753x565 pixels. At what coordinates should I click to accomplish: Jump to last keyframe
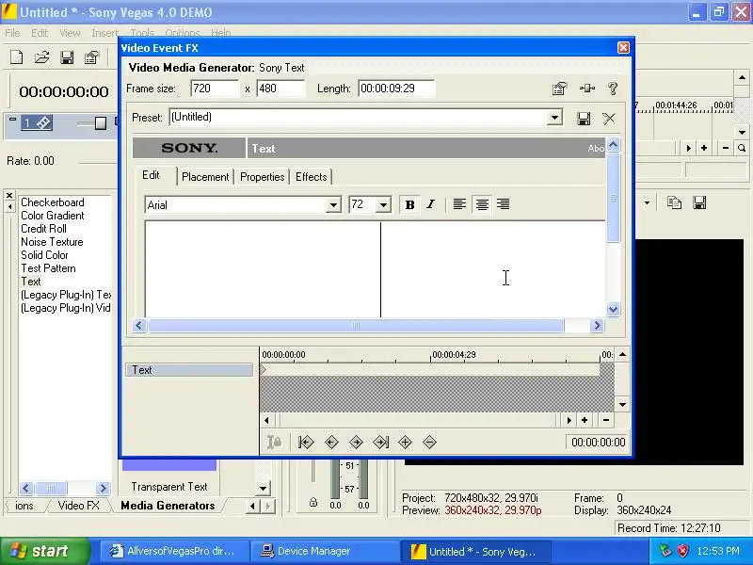pyautogui.click(x=381, y=442)
